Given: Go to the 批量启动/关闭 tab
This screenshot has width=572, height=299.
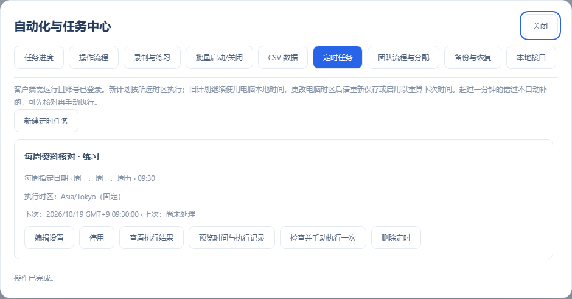Looking at the screenshot, I should tap(219, 57).
